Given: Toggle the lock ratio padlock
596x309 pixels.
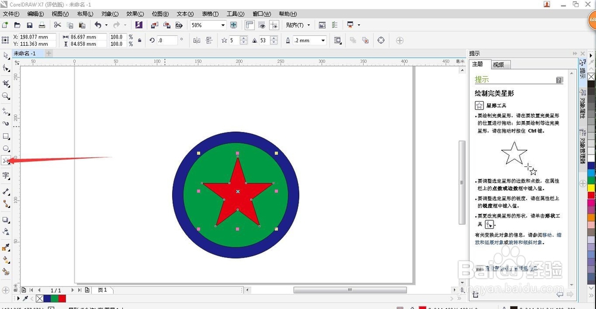Looking at the screenshot, I should pyautogui.click(x=140, y=40).
